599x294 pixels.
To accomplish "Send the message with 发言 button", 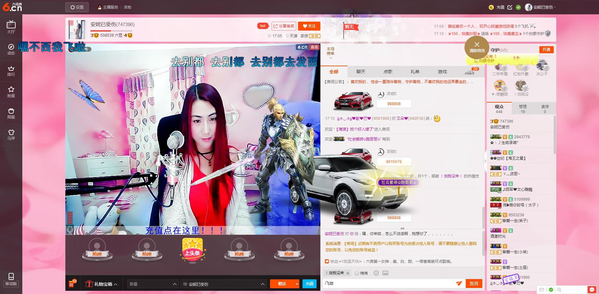I will tap(474, 283).
